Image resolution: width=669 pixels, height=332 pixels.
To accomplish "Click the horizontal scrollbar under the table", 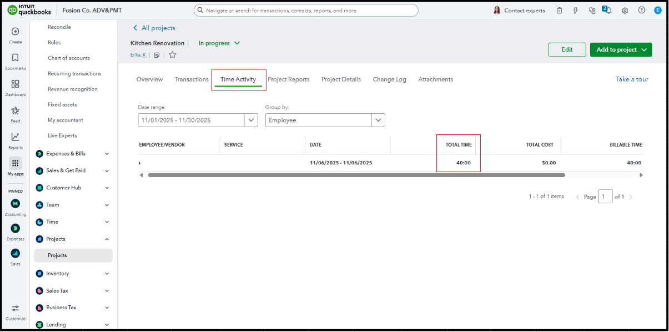I will point(356,175).
